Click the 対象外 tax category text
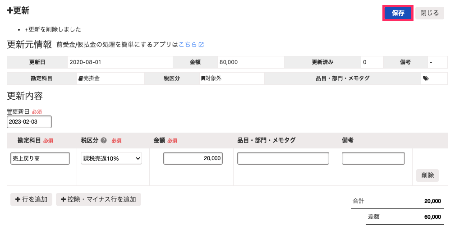455x240 pixels. pyautogui.click(x=213, y=78)
